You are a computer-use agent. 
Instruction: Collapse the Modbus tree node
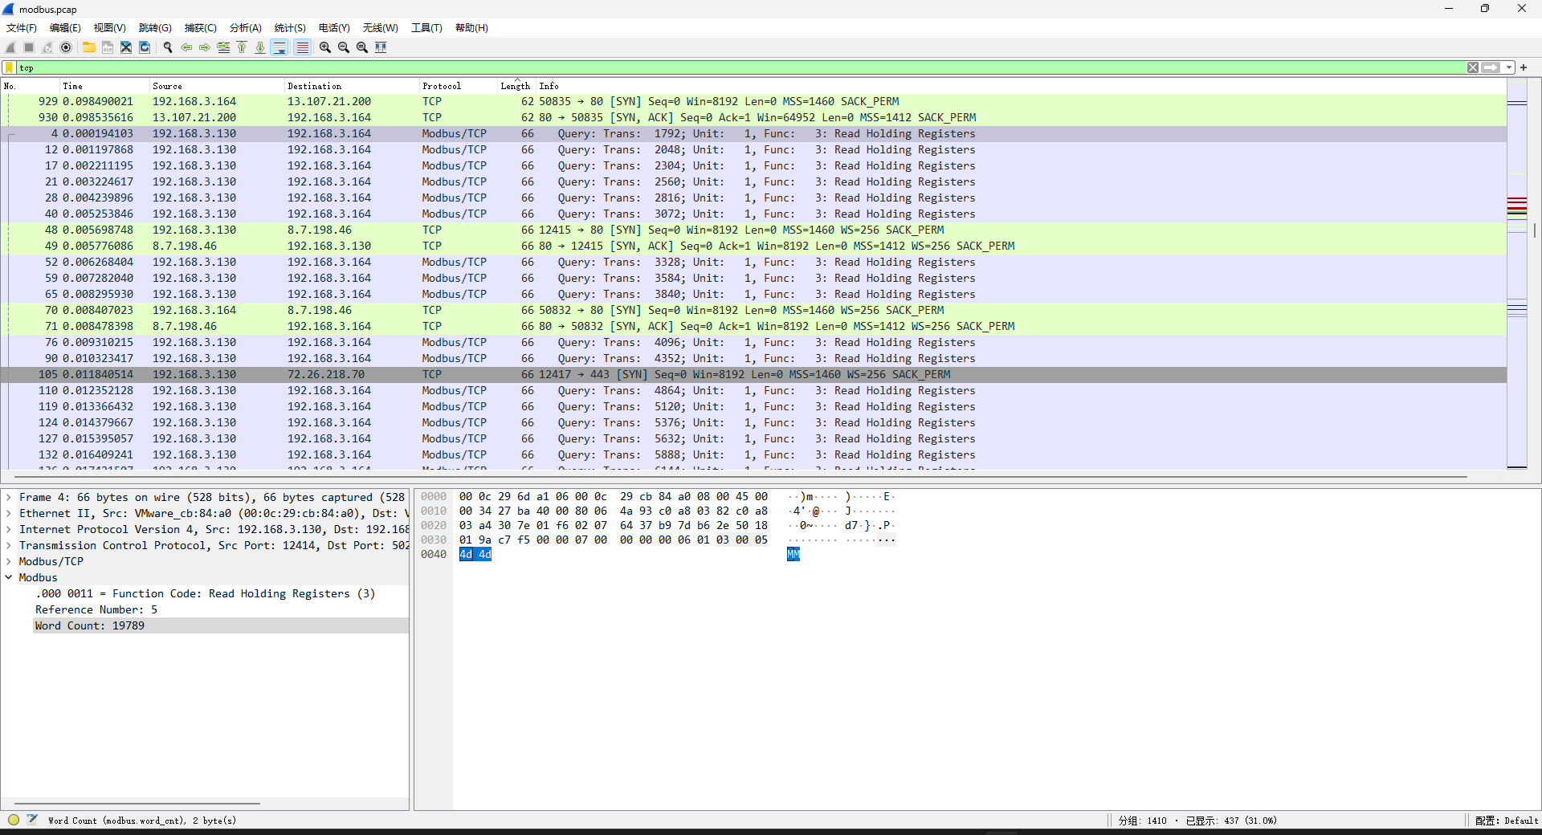click(x=9, y=577)
